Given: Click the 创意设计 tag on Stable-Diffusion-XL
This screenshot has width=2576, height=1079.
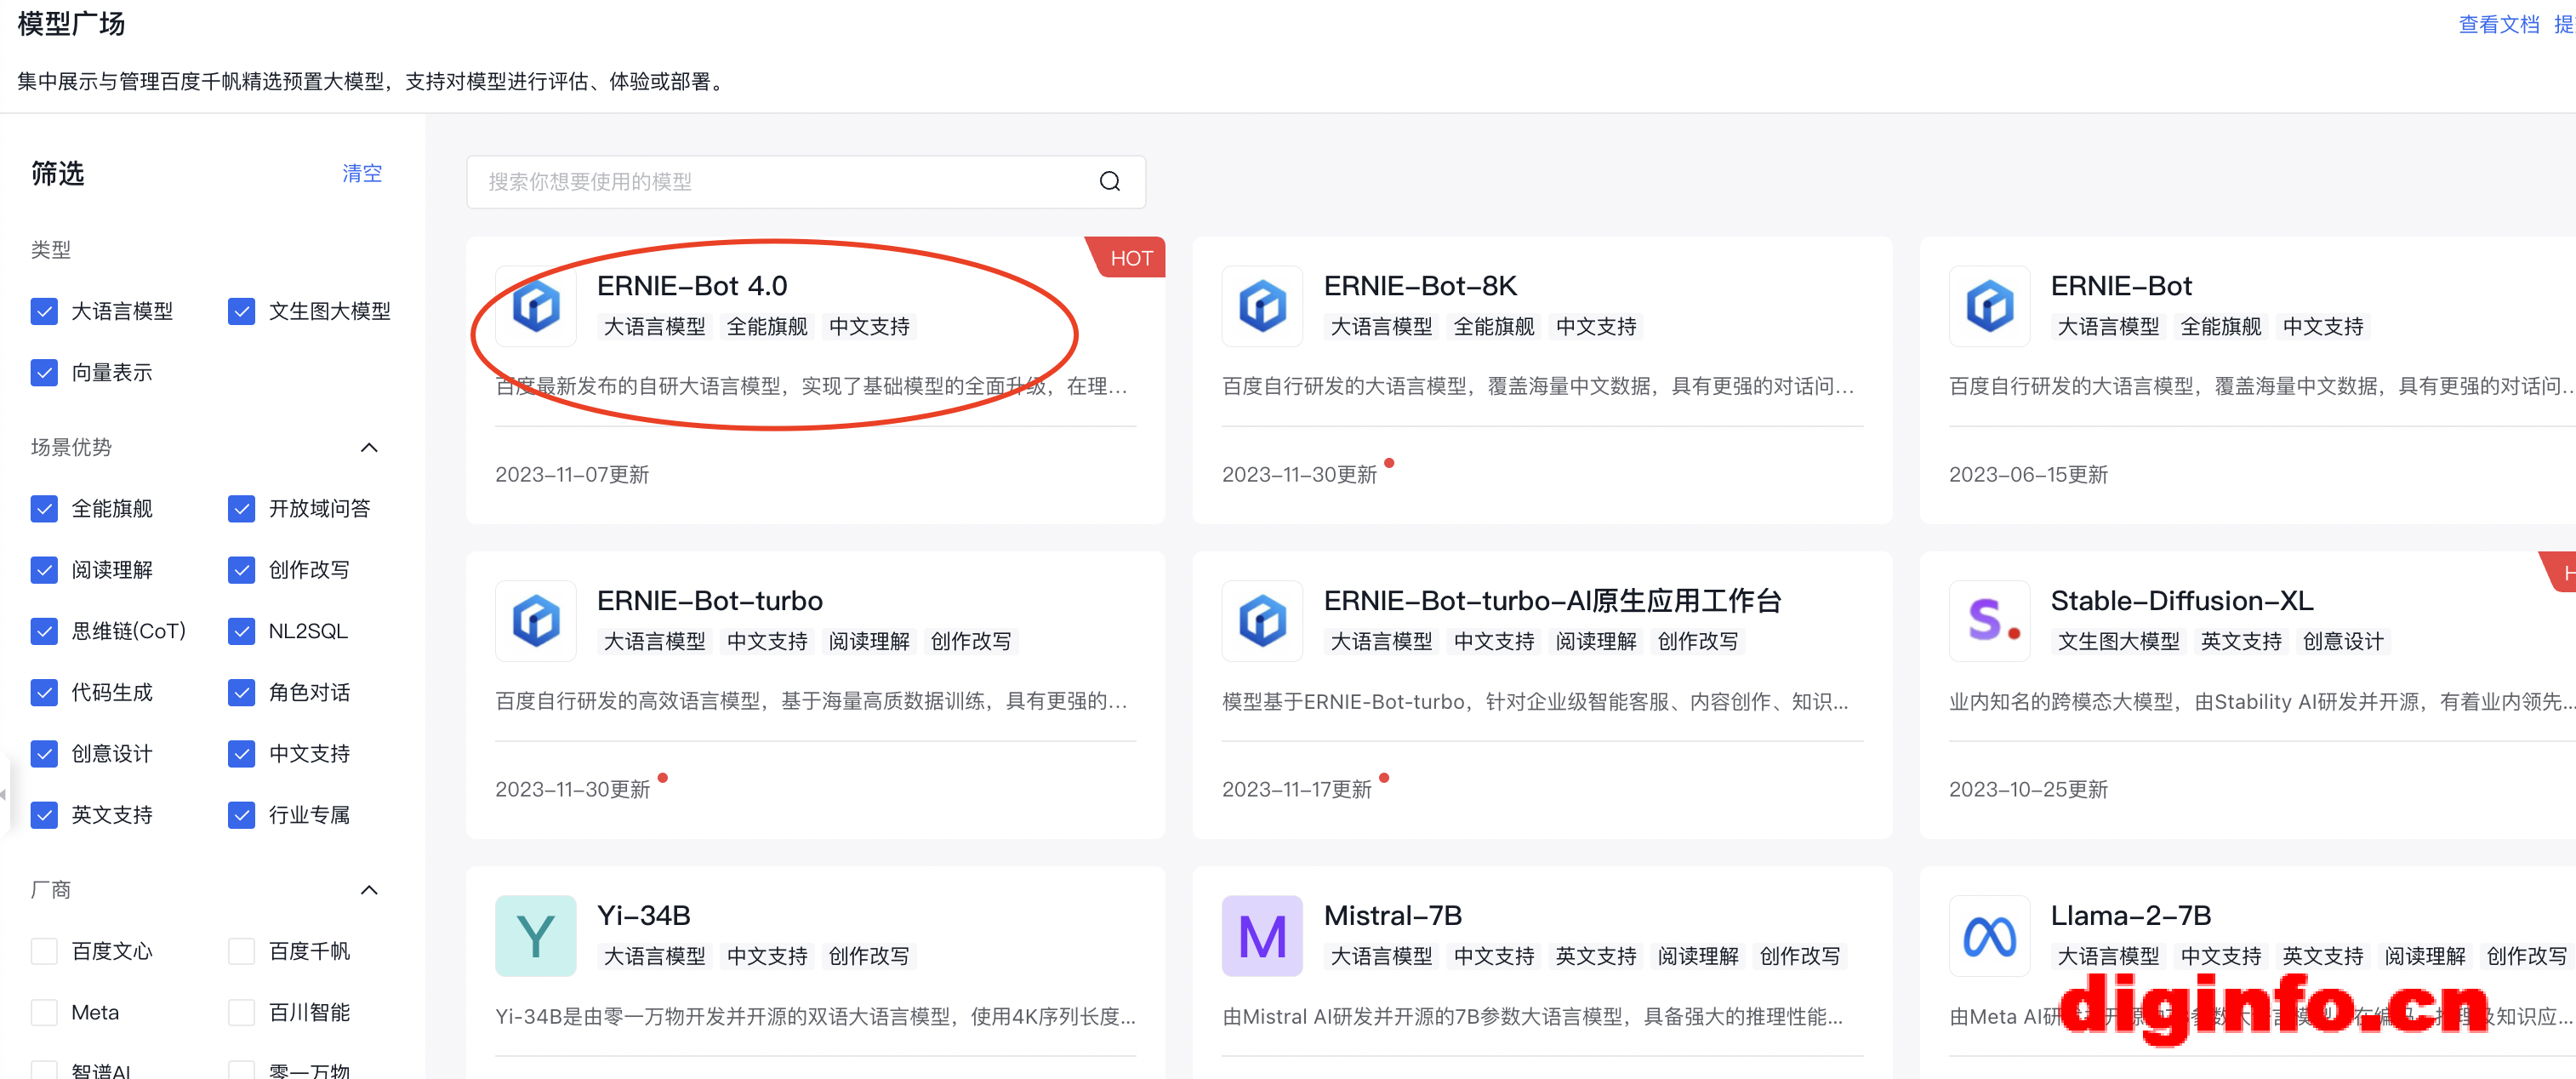Looking at the screenshot, I should 2343,641.
